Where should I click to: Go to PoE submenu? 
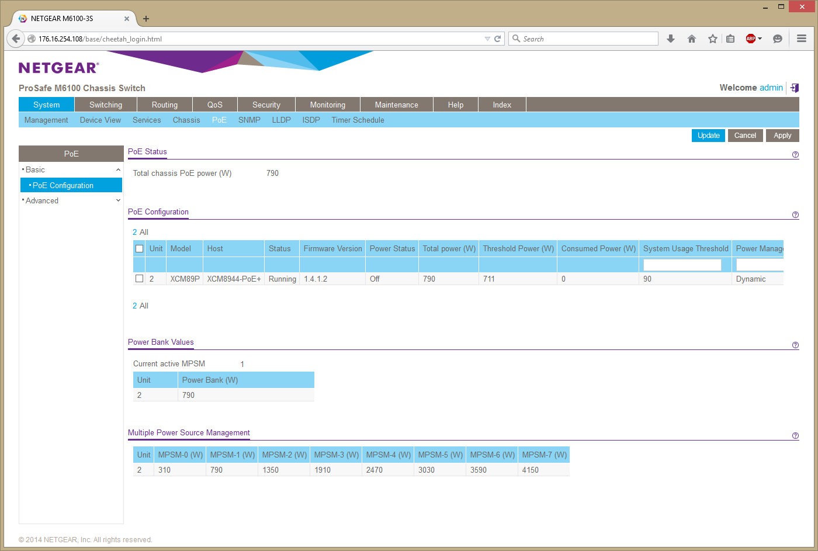(219, 120)
